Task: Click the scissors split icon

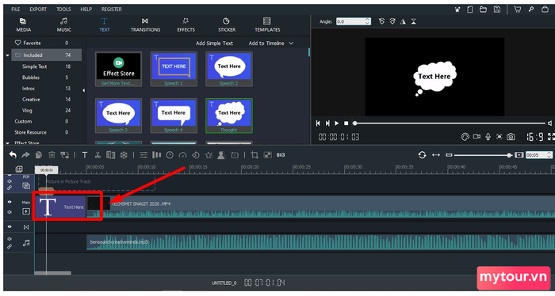Action: 98,155
